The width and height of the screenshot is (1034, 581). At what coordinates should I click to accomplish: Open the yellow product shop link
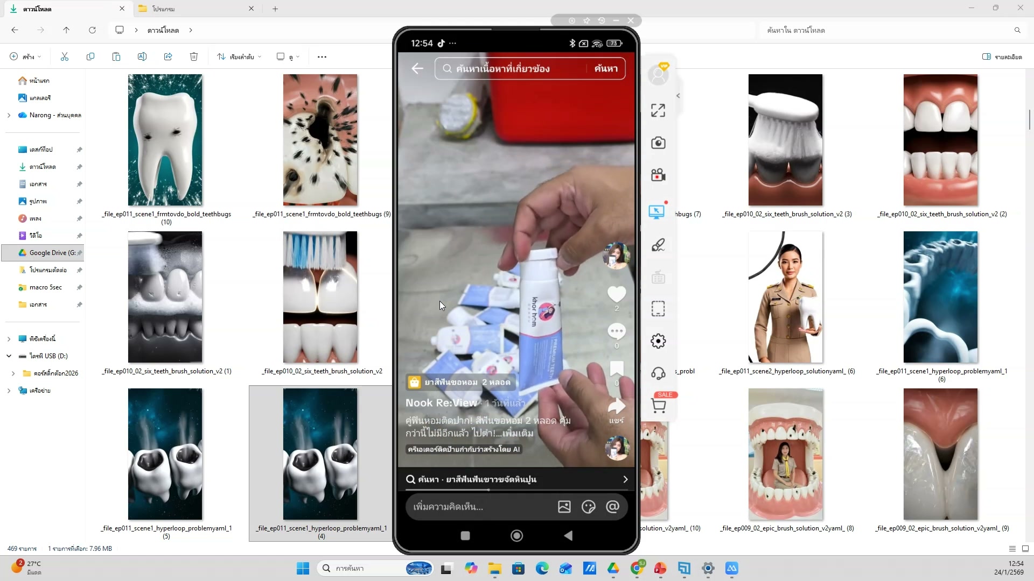pos(460,382)
